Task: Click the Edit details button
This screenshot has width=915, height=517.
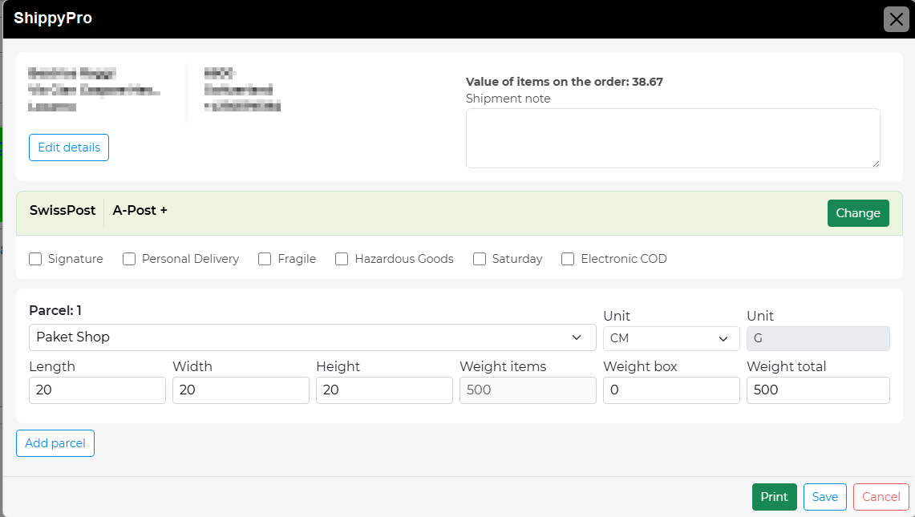Action: (x=69, y=147)
